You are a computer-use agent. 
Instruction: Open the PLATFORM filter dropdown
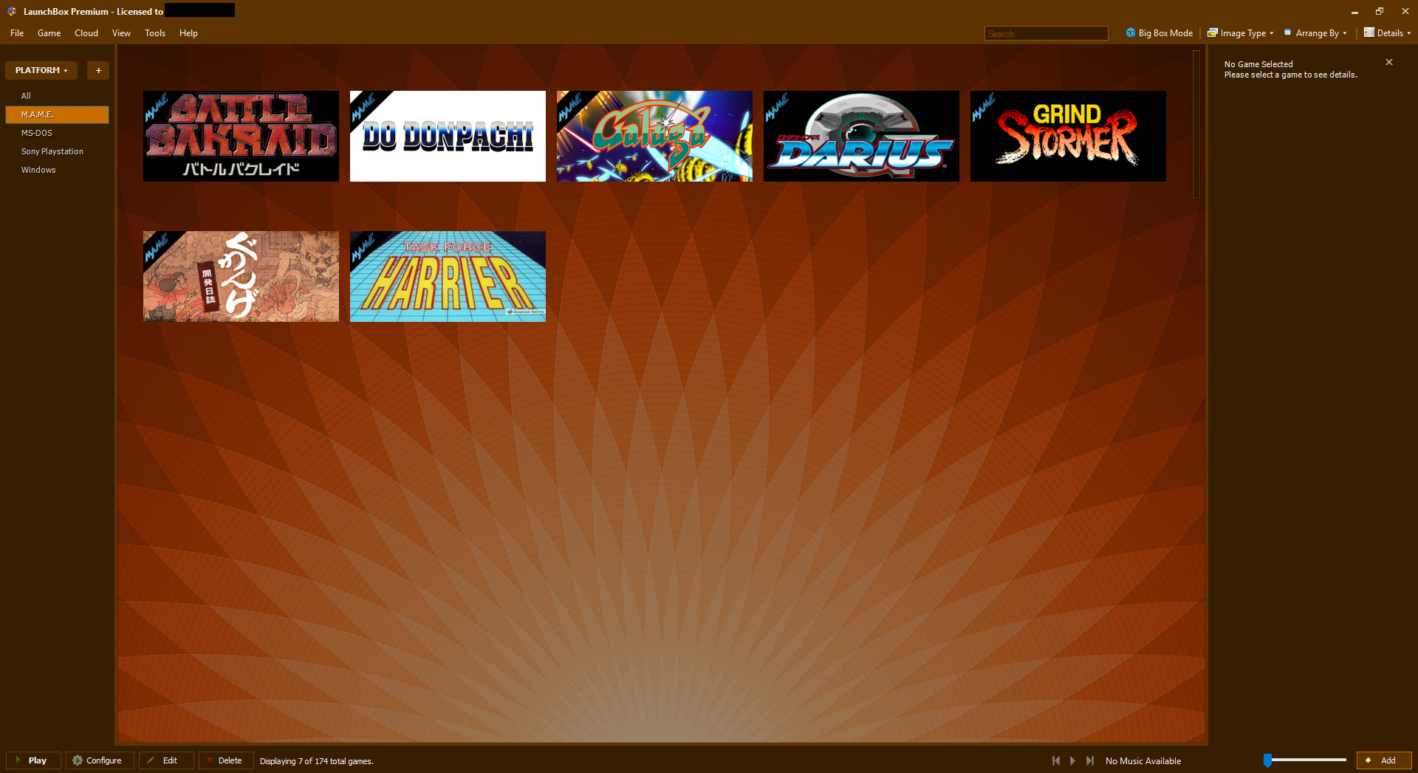click(41, 70)
